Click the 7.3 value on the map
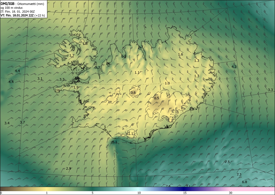The image size is (275, 195). tap(239, 174)
